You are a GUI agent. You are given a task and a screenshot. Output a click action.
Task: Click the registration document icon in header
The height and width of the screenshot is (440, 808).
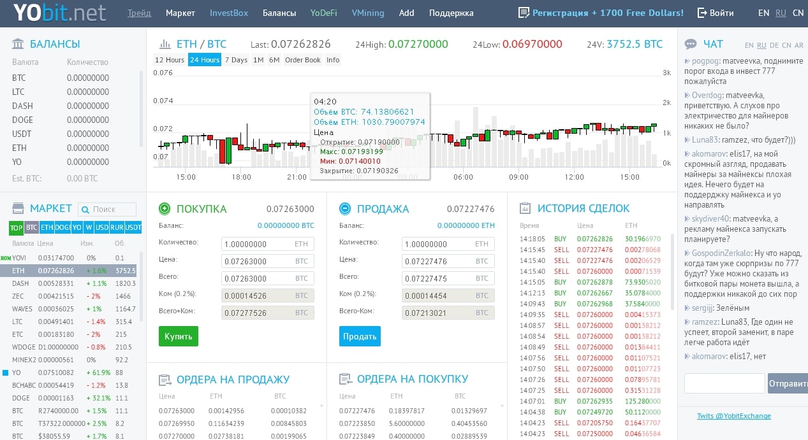coord(524,13)
